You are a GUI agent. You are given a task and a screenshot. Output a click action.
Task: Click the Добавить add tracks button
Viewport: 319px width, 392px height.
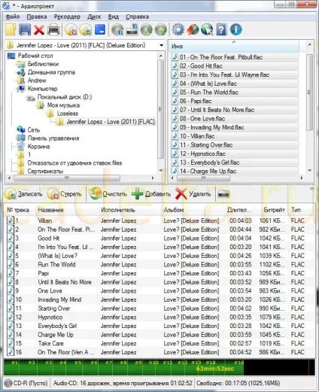[x=151, y=194]
